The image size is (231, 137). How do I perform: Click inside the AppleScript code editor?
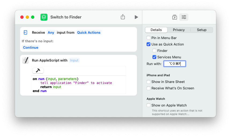tap(79, 85)
